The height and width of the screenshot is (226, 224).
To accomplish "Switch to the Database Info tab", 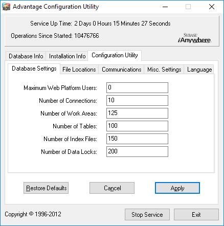I will pyautogui.click(x=26, y=56).
